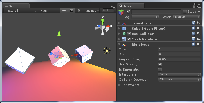Image resolution: width=204 pixels, height=103 pixels.
Task: Click the Mass value field
Action: pos(179,49)
